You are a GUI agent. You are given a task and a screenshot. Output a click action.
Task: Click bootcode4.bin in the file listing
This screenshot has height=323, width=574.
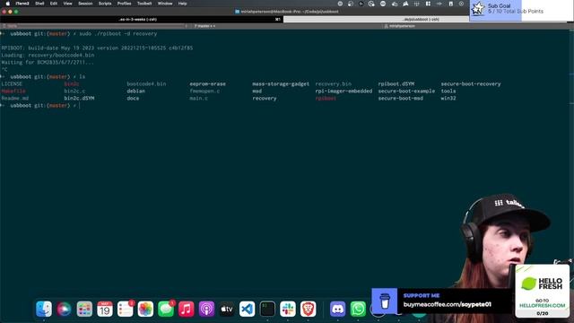tap(146, 83)
